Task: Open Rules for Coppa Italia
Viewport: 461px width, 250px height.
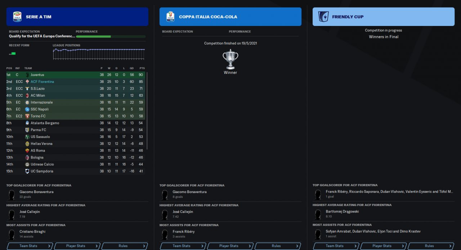Action: point(278,246)
